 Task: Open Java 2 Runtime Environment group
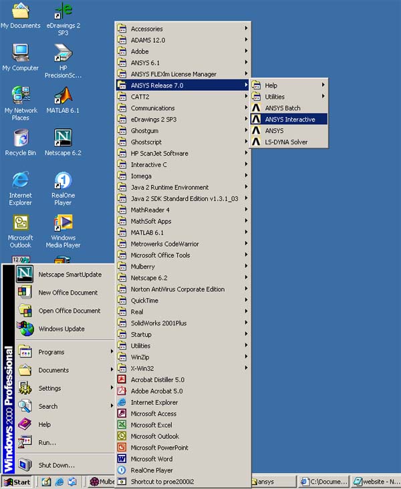[x=183, y=187]
